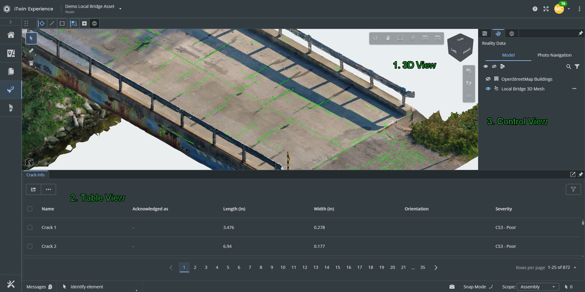The image size is (585, 292).
Task: Open the Scope Assembly dropdown
Action: point(538,287)
